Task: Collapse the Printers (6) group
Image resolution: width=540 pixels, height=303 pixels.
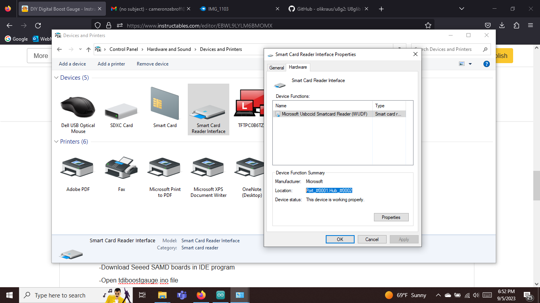Action: (57, 142)
